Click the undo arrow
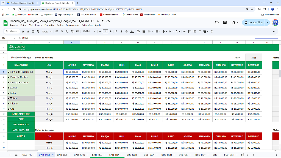Viewport: 281px width, 158px height. [23, 31]
